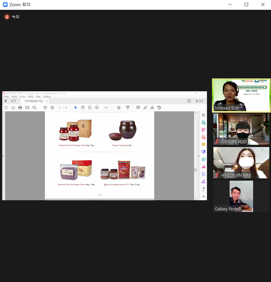Go to next page with down arrow
271x282 pixels.
coord(52,108)
